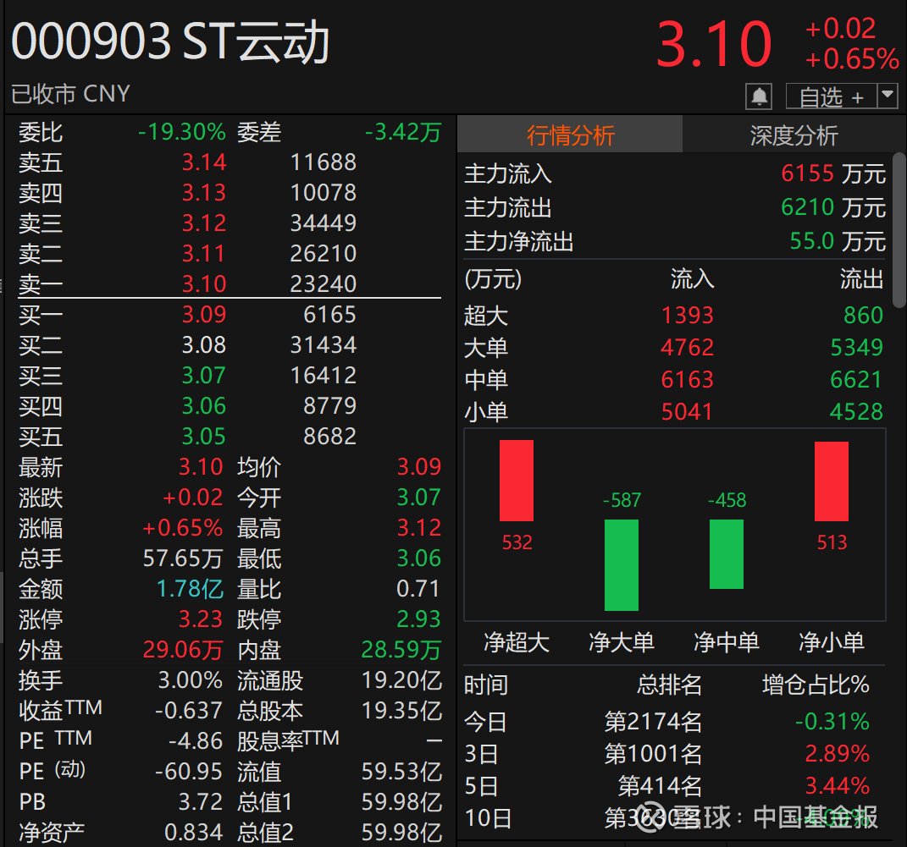Switch to the 深度分析 tab
The height and width of the screenshot is (847, 907).
pyautogui.click(x=794, y=135)
